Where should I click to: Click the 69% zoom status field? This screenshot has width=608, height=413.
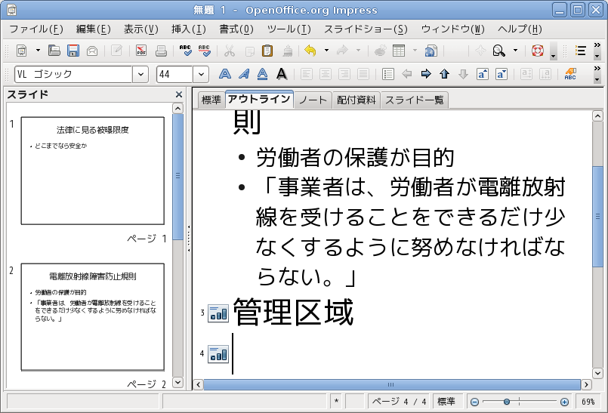[588, 402]
